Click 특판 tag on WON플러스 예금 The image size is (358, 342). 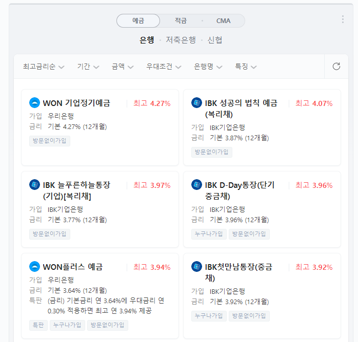click(38, 325)
